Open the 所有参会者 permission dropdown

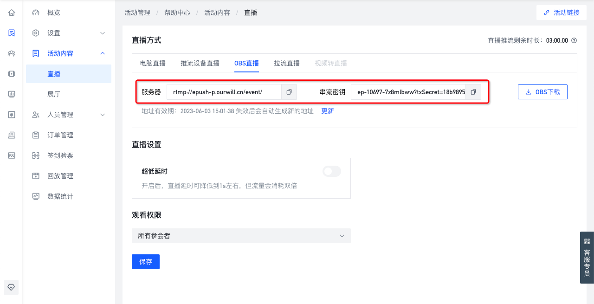[x=241, y=236]
